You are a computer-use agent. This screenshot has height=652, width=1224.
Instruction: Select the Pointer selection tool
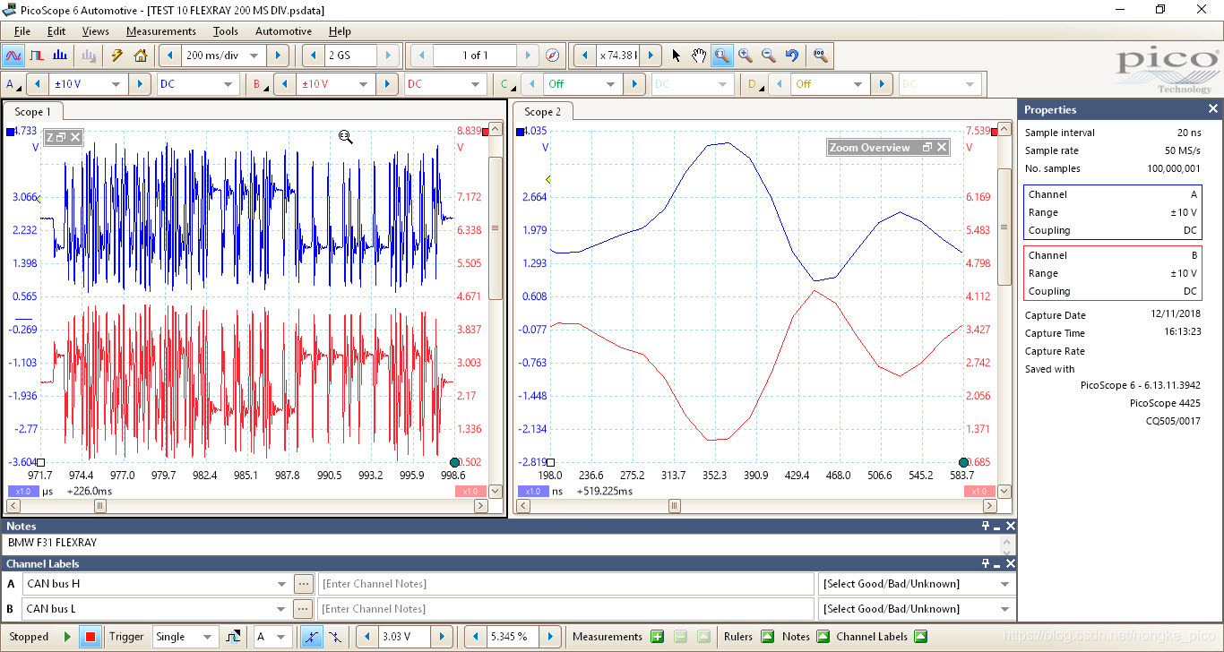(676, 56)
